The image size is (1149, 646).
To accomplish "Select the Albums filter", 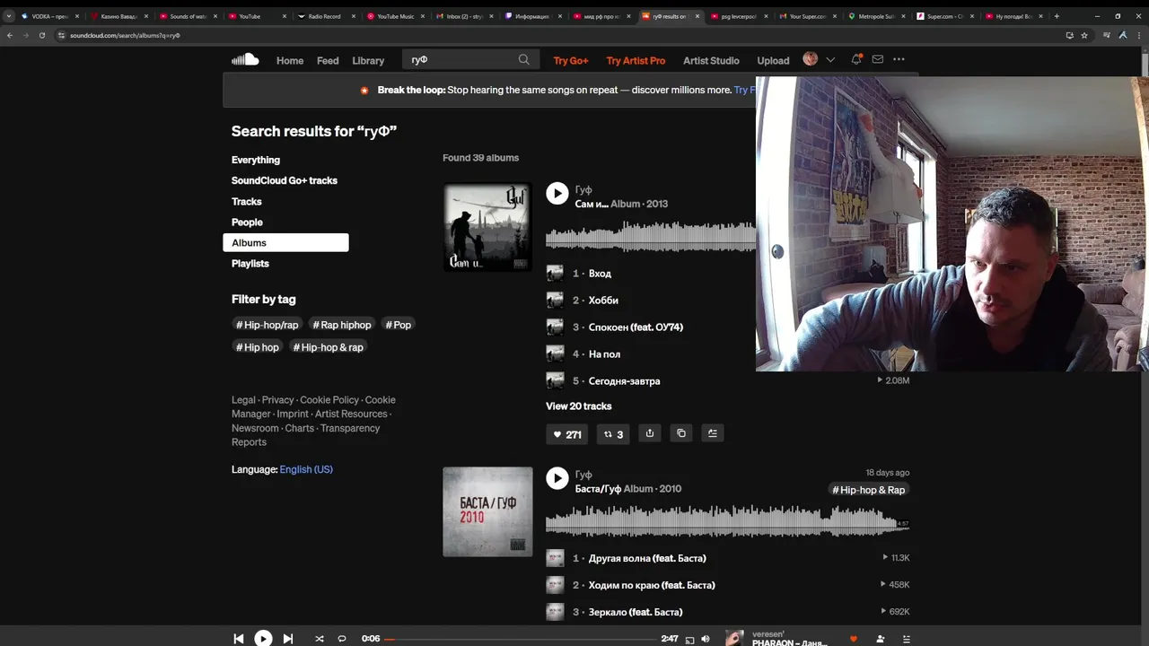I will coord(285,243).
